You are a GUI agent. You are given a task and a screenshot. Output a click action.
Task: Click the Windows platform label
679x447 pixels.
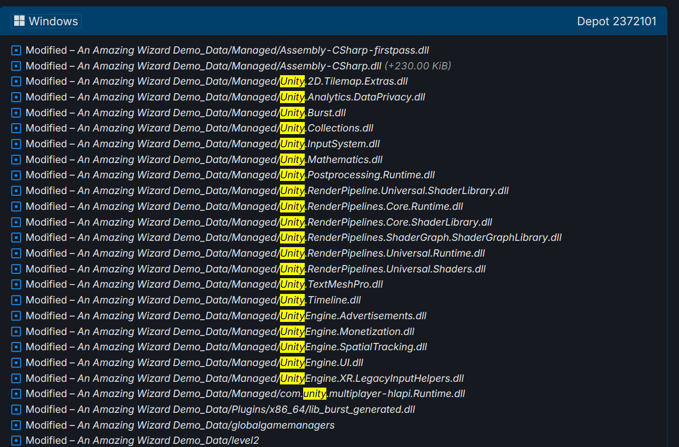pos(46,21)
